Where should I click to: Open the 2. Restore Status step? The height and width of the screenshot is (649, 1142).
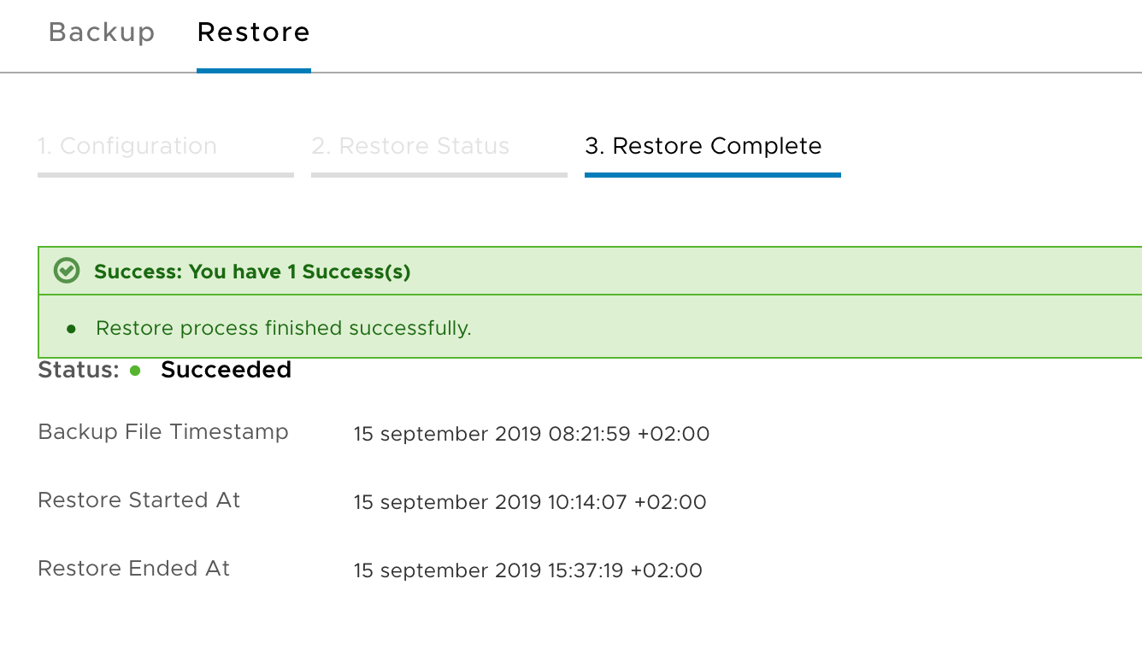pyautogui.click(x=410, y=146)
